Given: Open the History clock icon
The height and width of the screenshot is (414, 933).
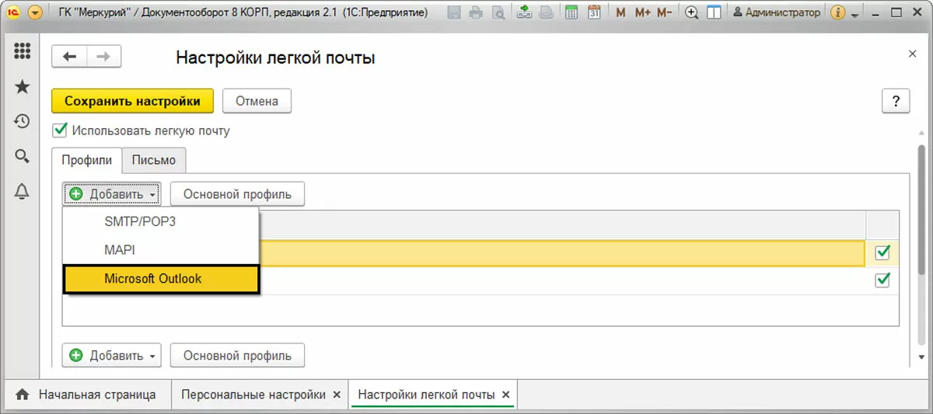Looking at the screenshot, I should pos(22,121).
